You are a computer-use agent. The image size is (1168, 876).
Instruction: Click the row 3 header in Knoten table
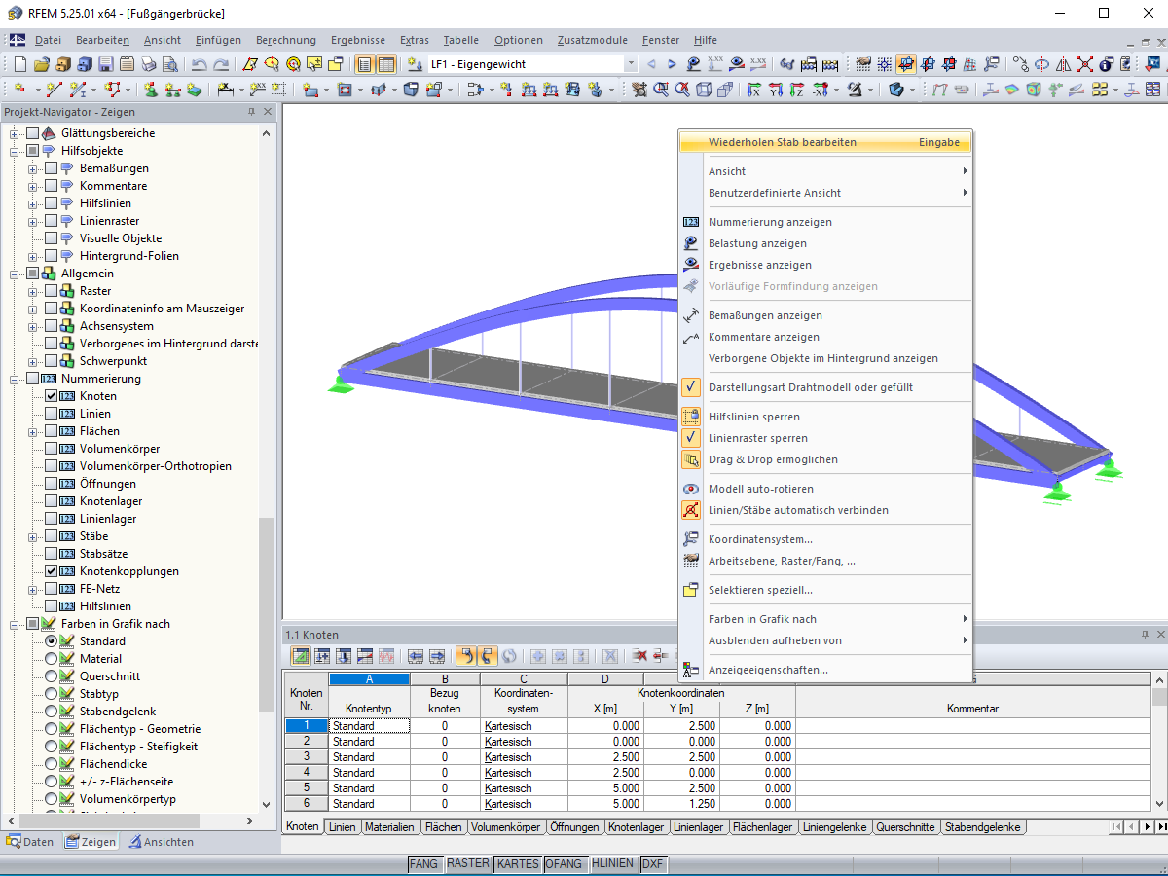[x=307, y=756]
